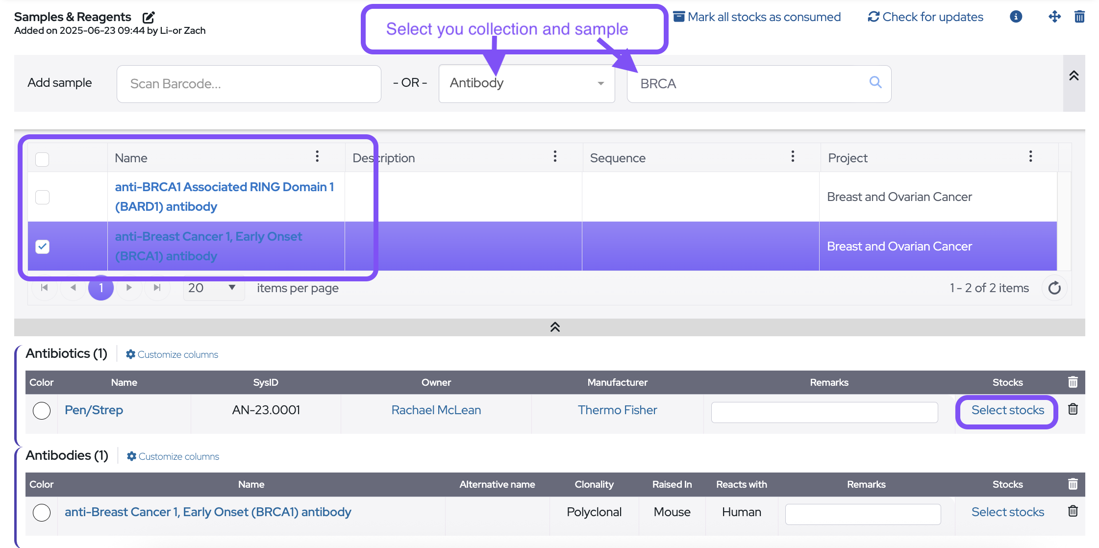Check the anti-BRCA1 Associated RING Domain row checkbox
Viewport: 1099px width, 548px height.
coord(43,197)
